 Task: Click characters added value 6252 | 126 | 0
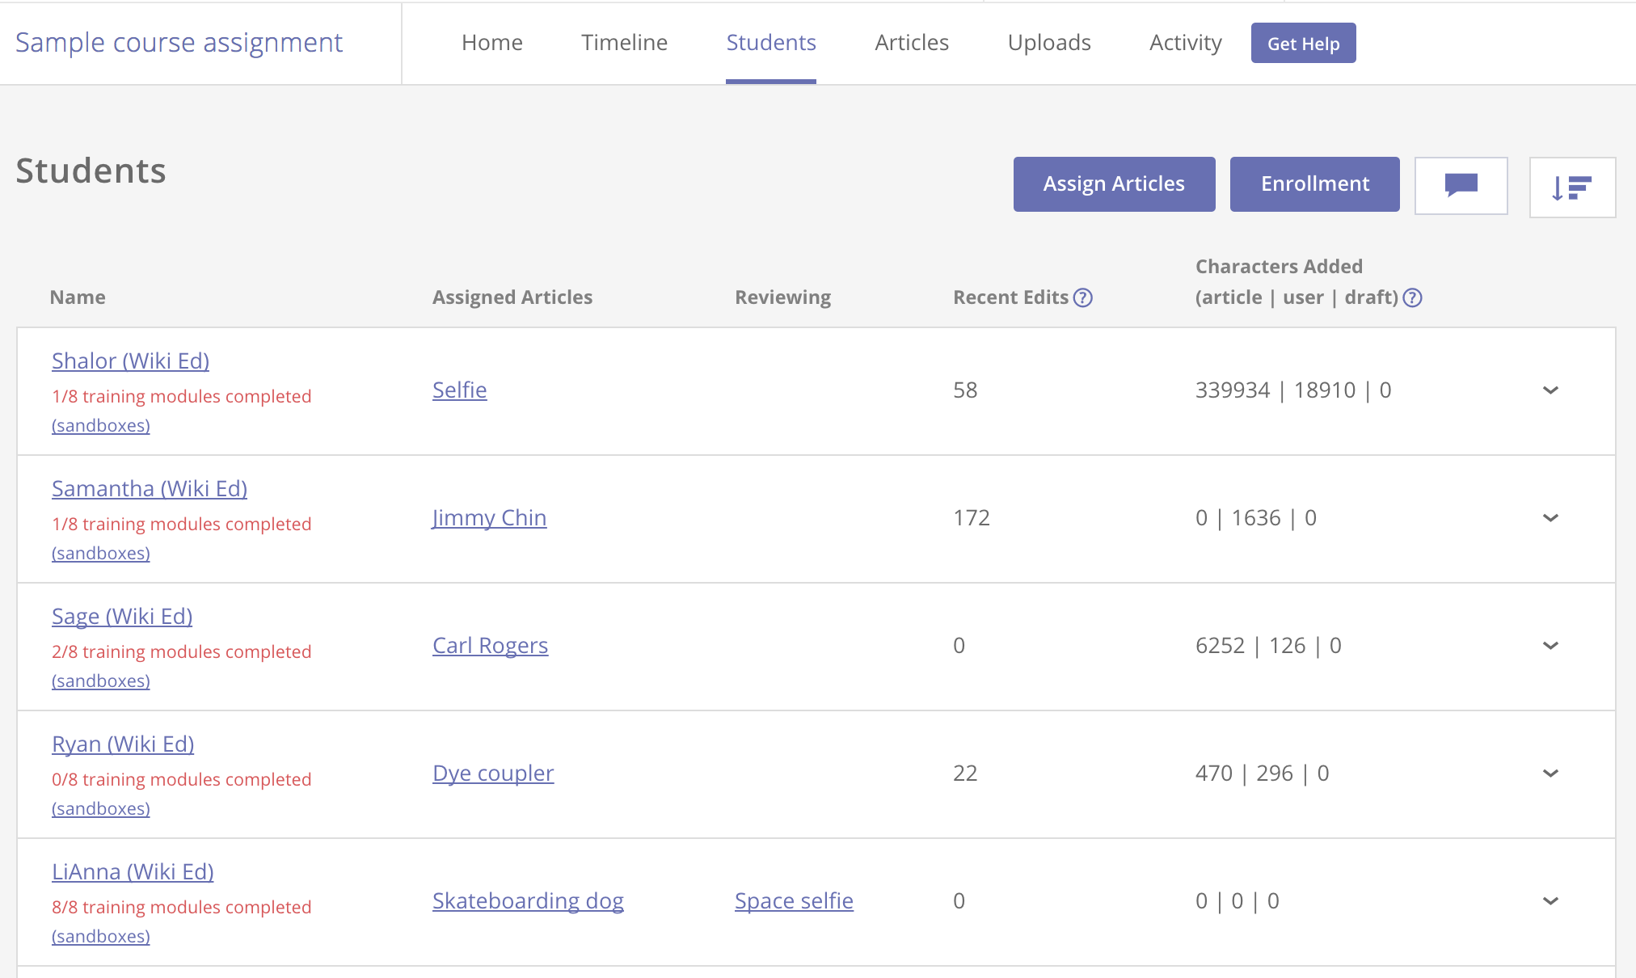(1268, 646)
